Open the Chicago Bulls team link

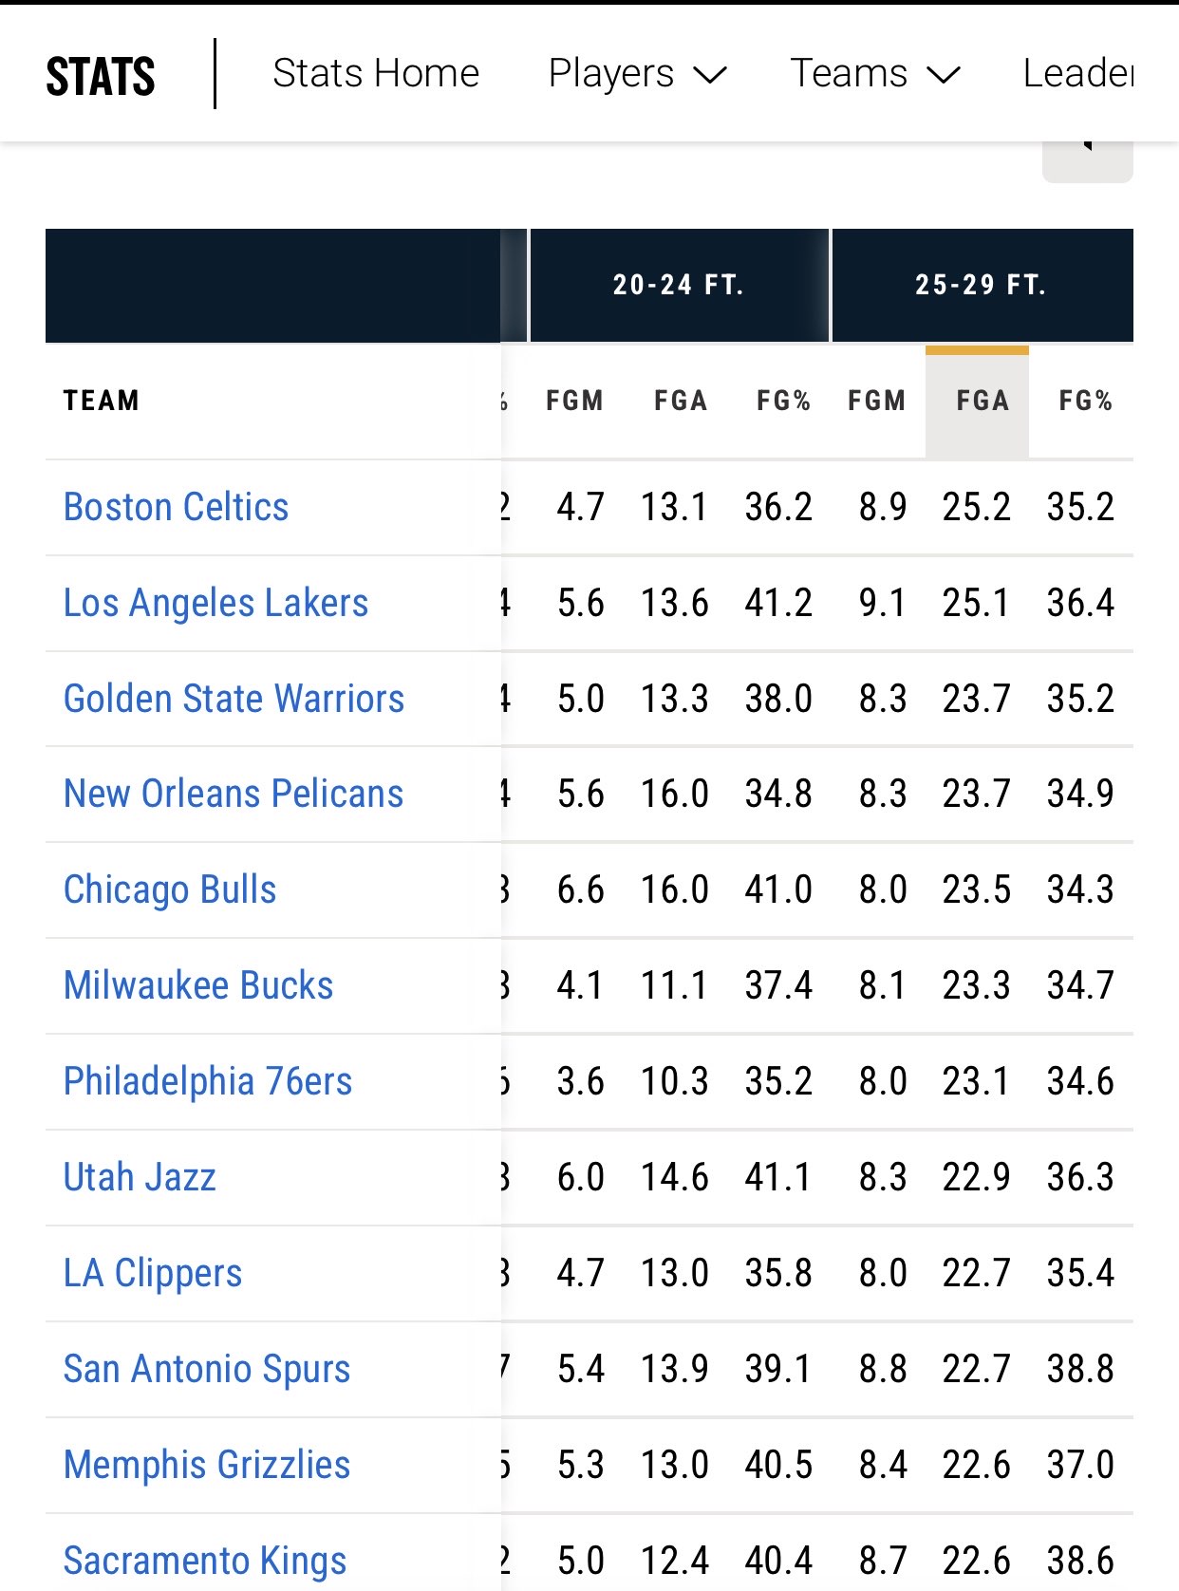[x=170, y=889]
